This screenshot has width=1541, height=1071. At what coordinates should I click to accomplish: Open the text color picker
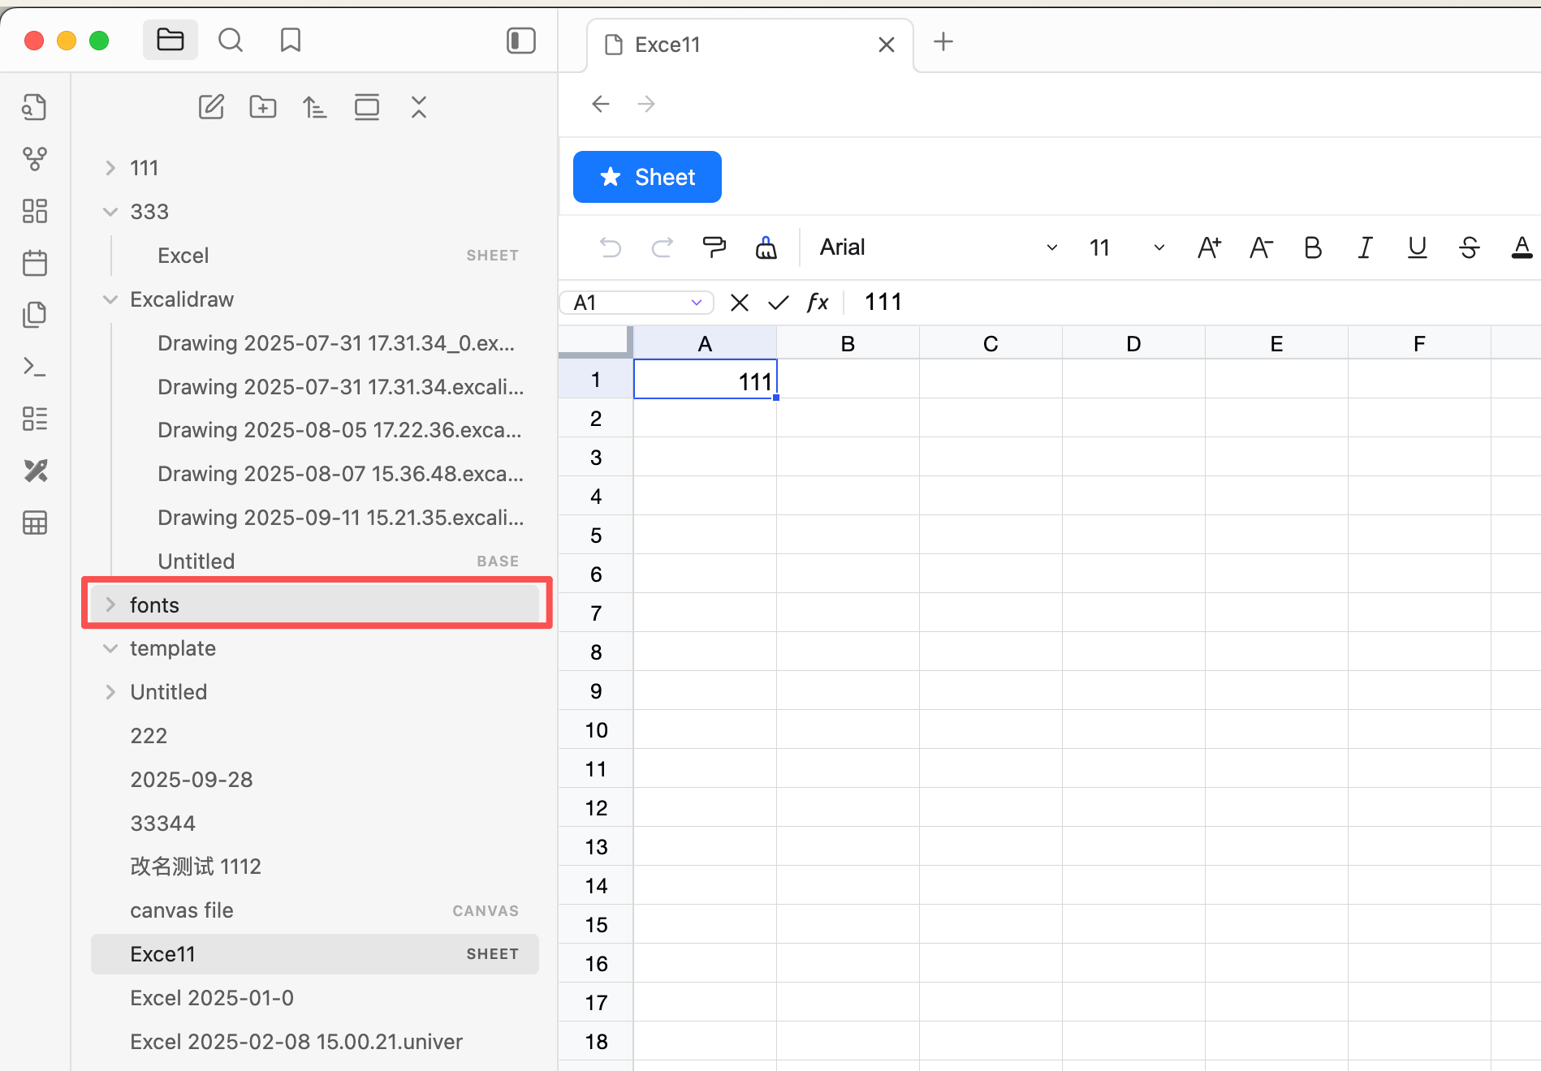coord(1522,247)
